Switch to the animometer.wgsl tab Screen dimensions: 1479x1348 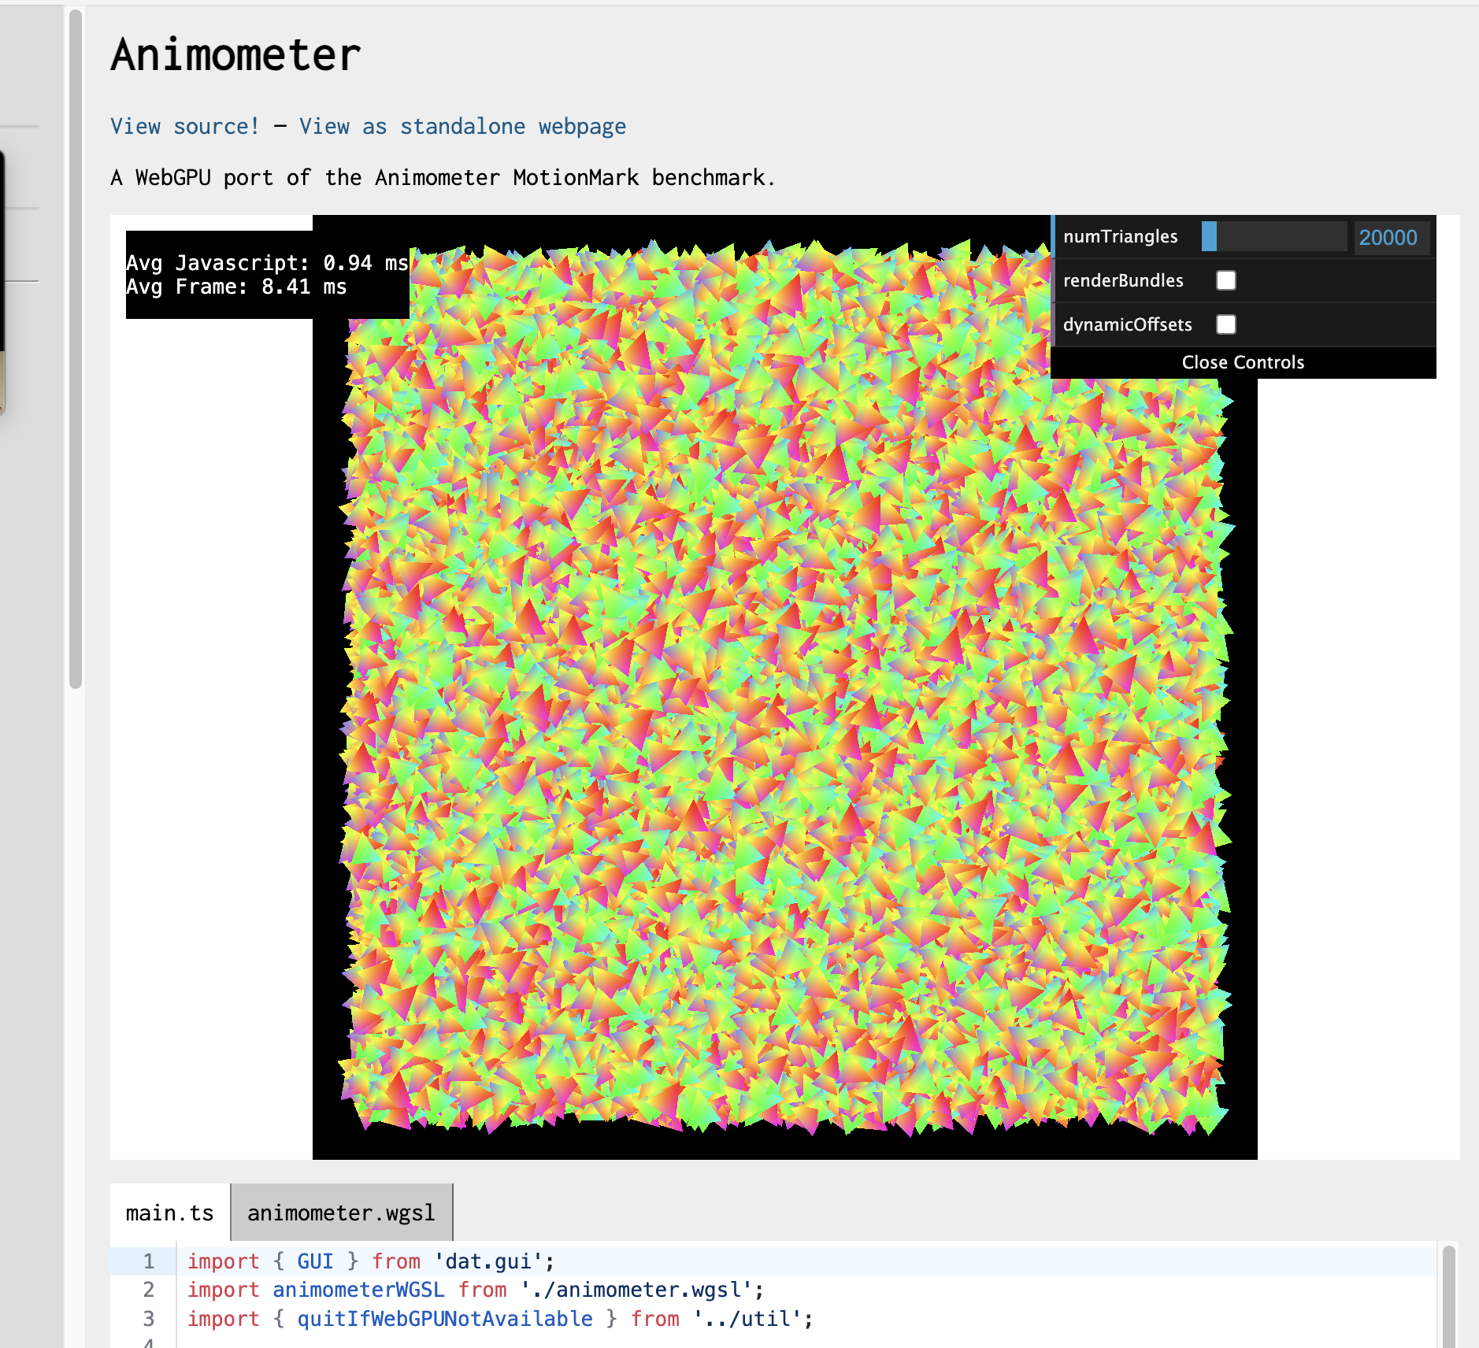(x=341, y=1213)
